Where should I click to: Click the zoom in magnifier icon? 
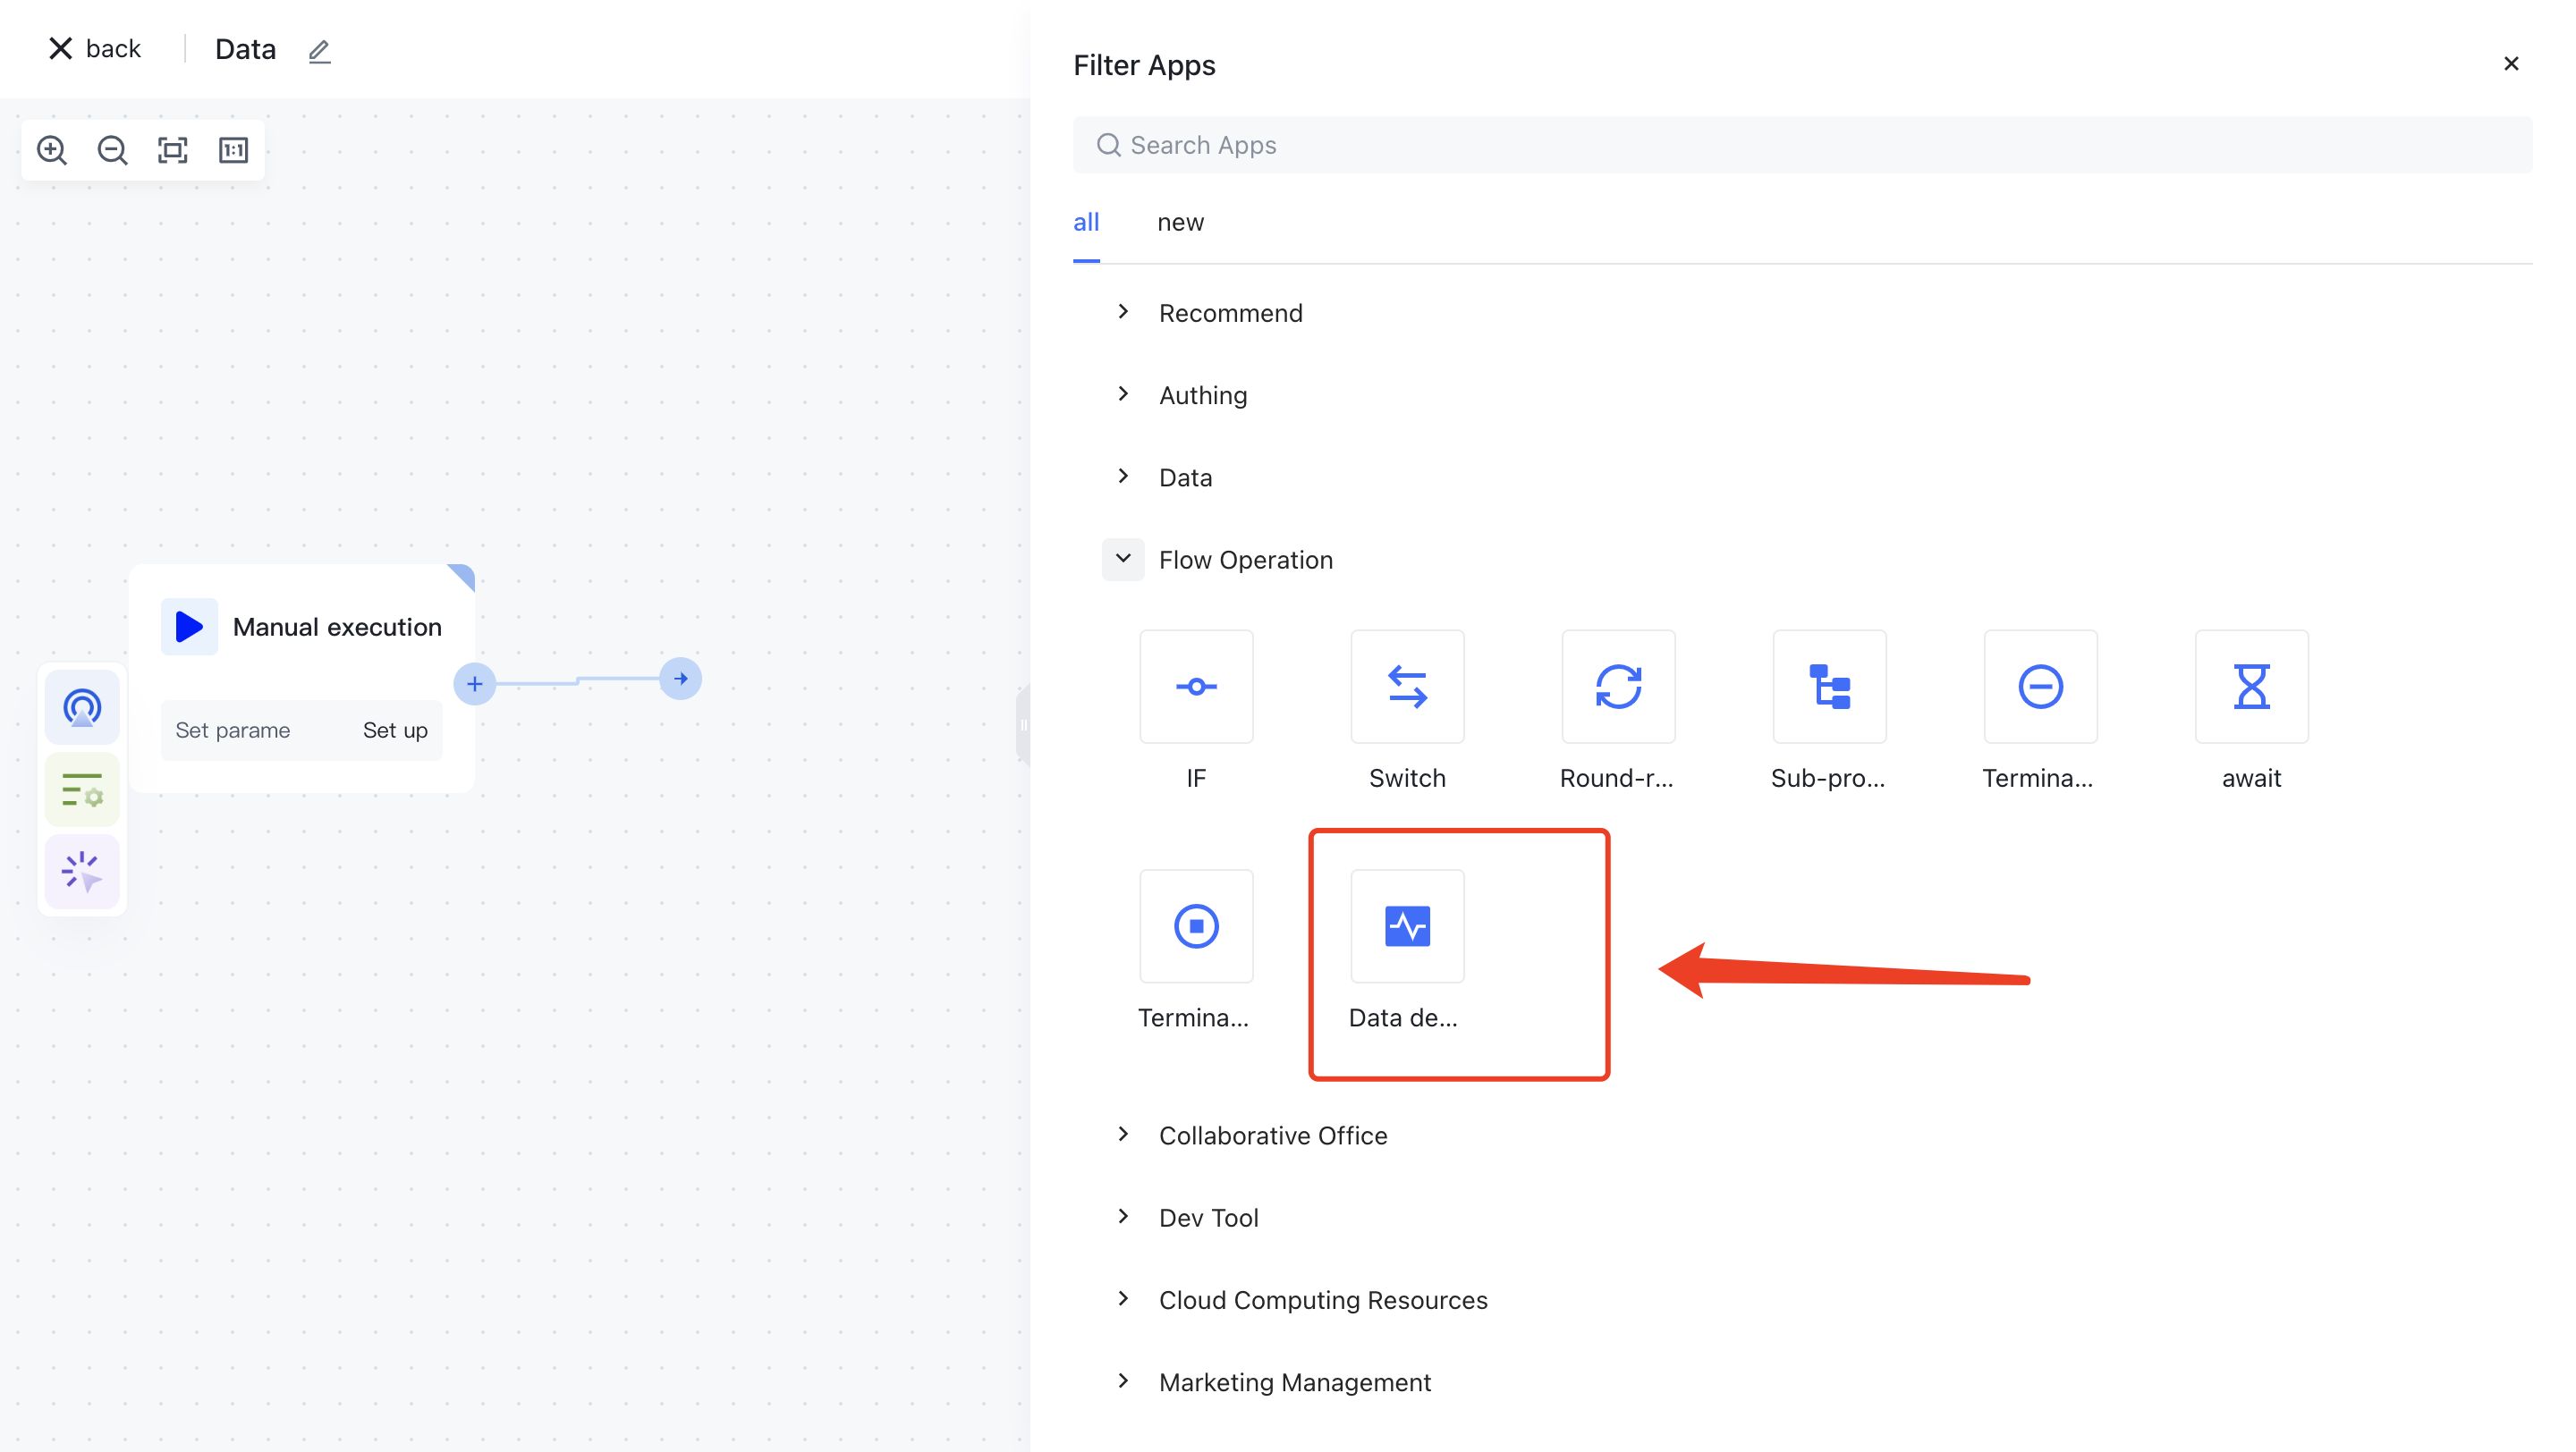pos(52,150)
